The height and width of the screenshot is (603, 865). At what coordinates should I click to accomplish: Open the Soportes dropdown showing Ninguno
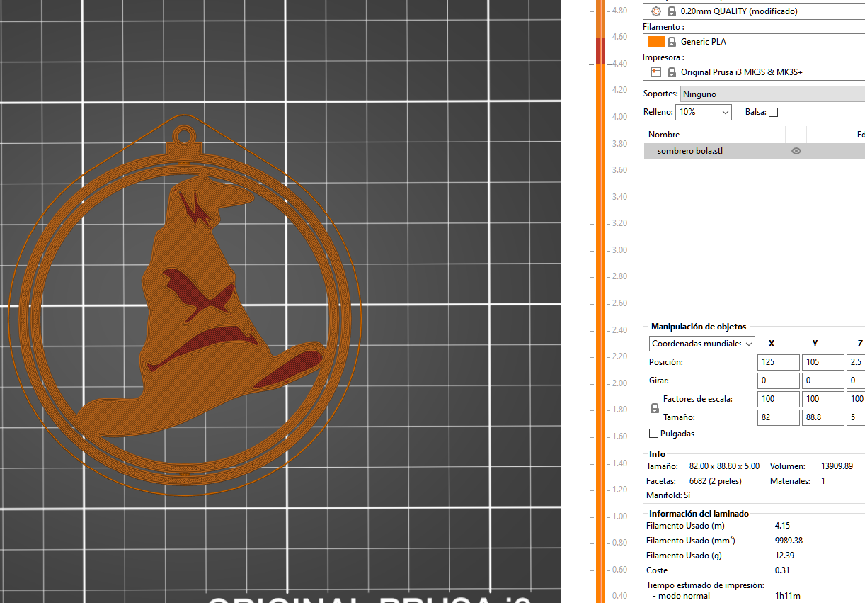pyautogui.click(x=772, y=94)
